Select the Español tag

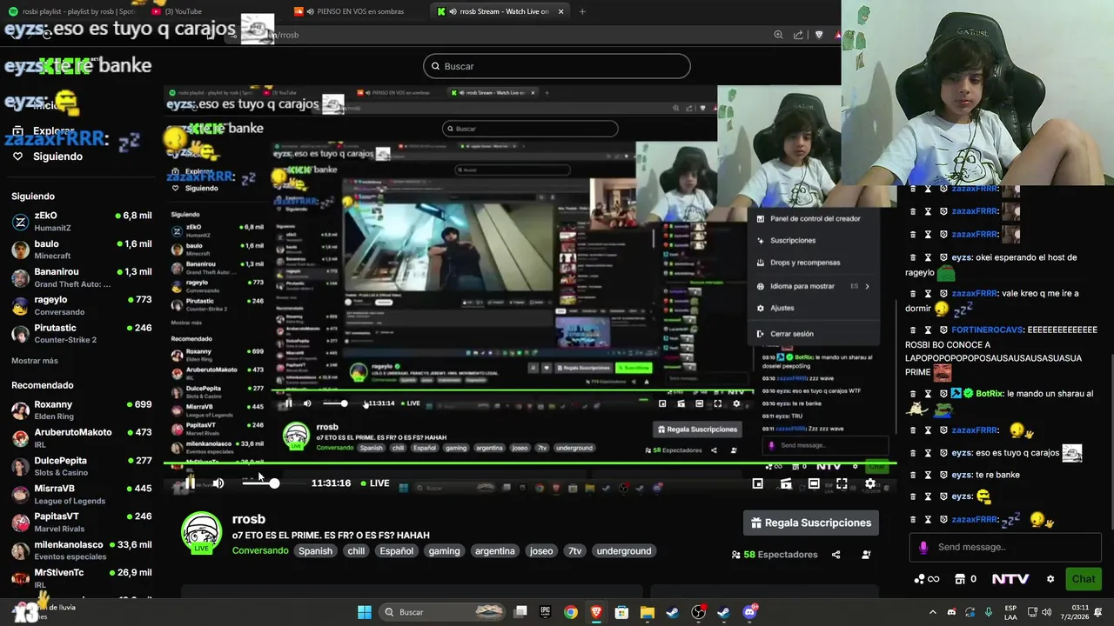click(396, 551)
